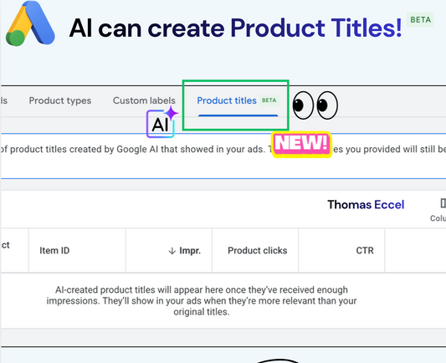Switch to the Custom labels tab
The height and width of the screenshot is (363, 446).
[144, 100]
